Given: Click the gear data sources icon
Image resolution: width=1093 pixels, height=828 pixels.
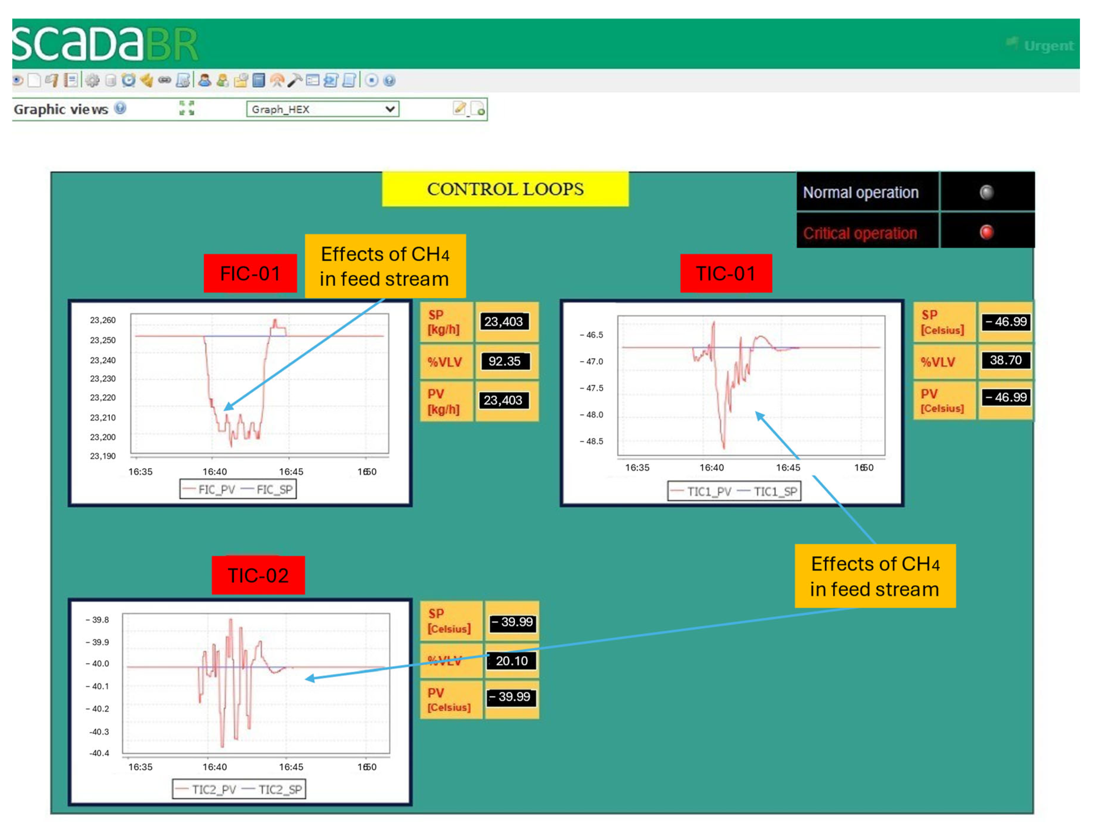Looking at the screenshot, I should 92,80.
